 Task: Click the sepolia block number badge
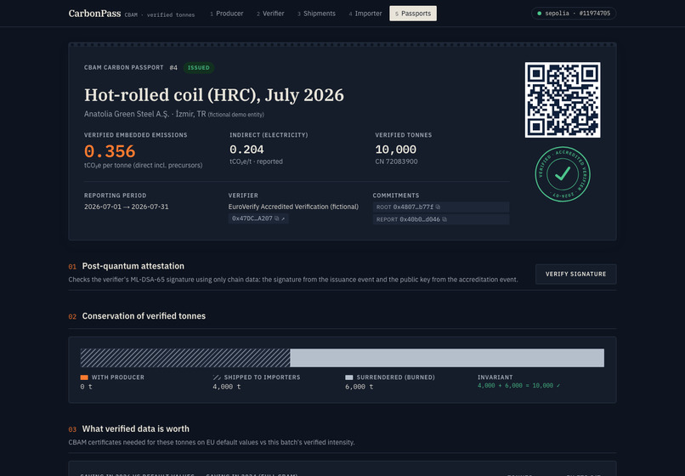click(x=574, y=14)
